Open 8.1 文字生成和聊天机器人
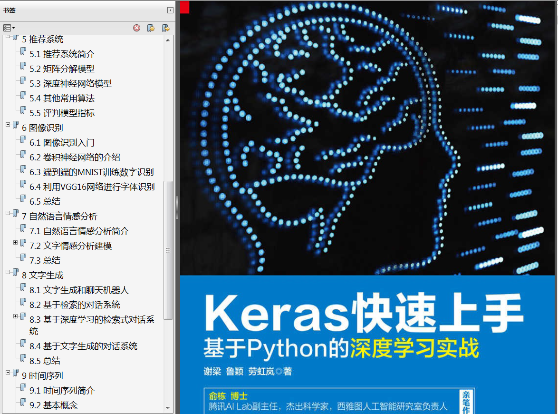 coord(79,290)
